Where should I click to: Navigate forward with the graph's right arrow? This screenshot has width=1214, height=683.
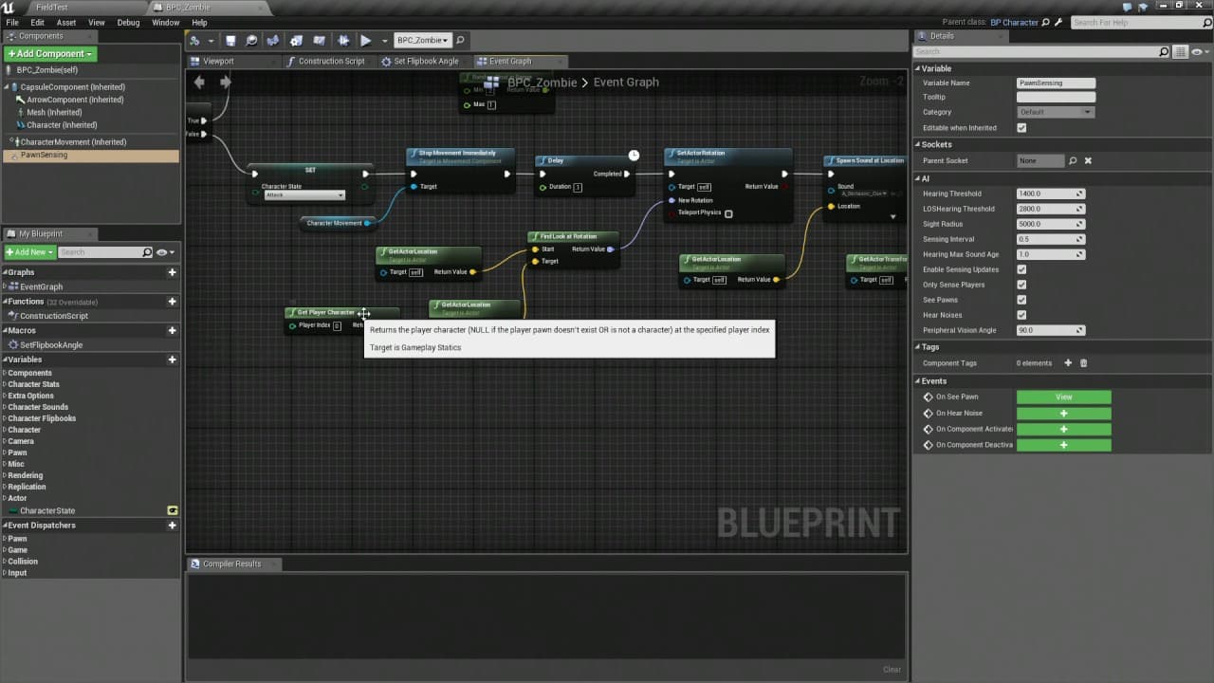(226, 83)
